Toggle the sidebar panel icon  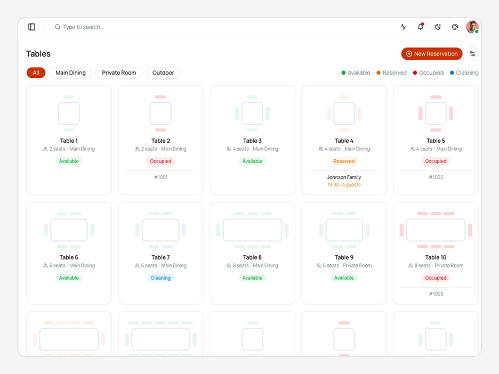(32, 27)
